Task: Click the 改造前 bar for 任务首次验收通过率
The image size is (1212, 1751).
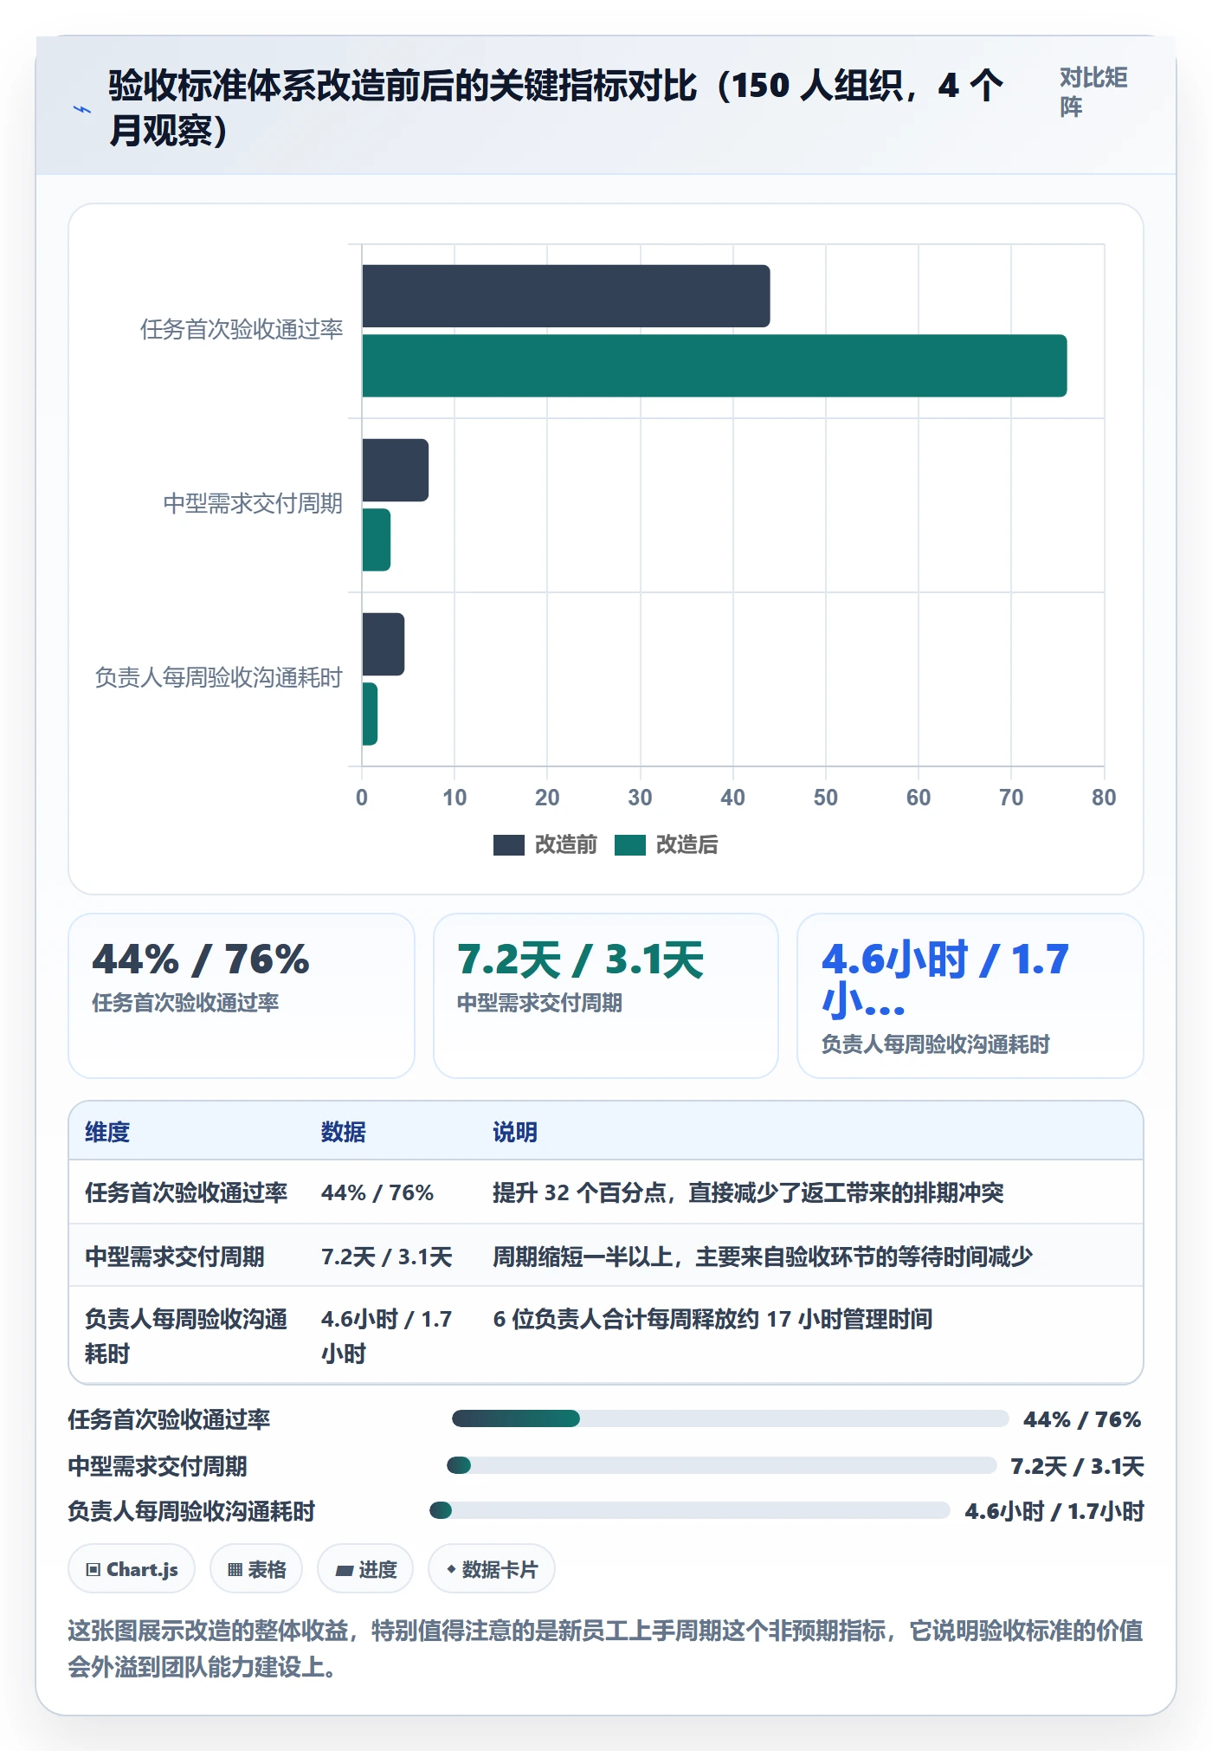Action: (x=566, y=296)
